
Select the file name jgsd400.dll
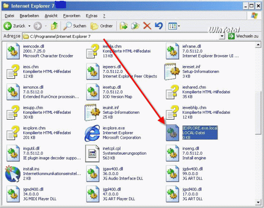pos(192,189)
